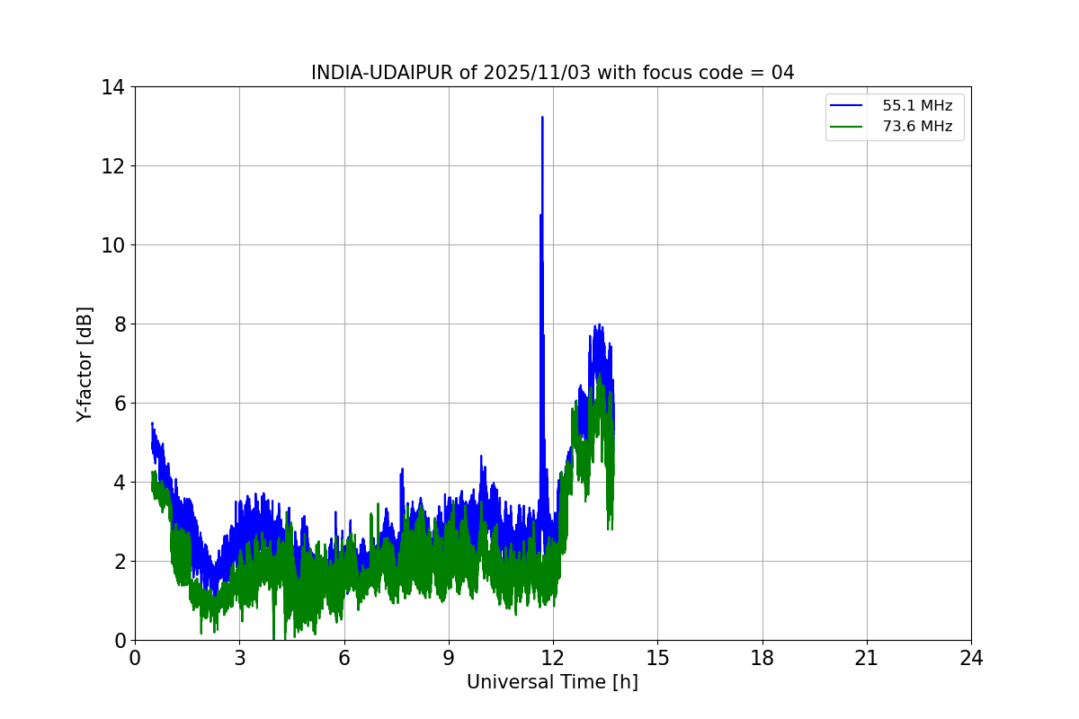Click the x-axis tick label 3
The height and width of the screenshot is (719, 1079).
pos(239,658)
